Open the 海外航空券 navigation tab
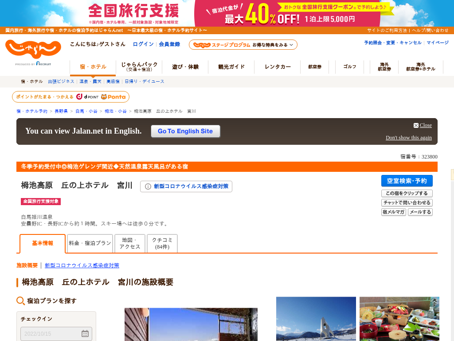 click(384, 67)
